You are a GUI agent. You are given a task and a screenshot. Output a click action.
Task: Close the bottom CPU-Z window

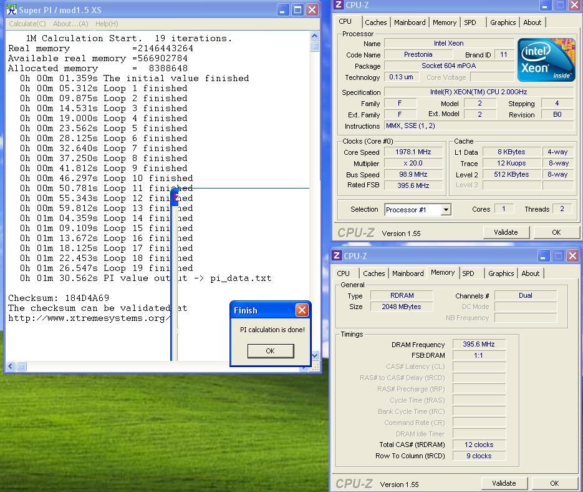(572, 255)
